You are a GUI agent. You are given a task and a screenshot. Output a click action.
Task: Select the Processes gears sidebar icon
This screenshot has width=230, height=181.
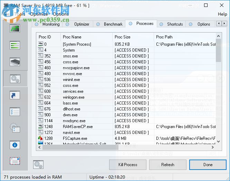(x=15, y=79)
